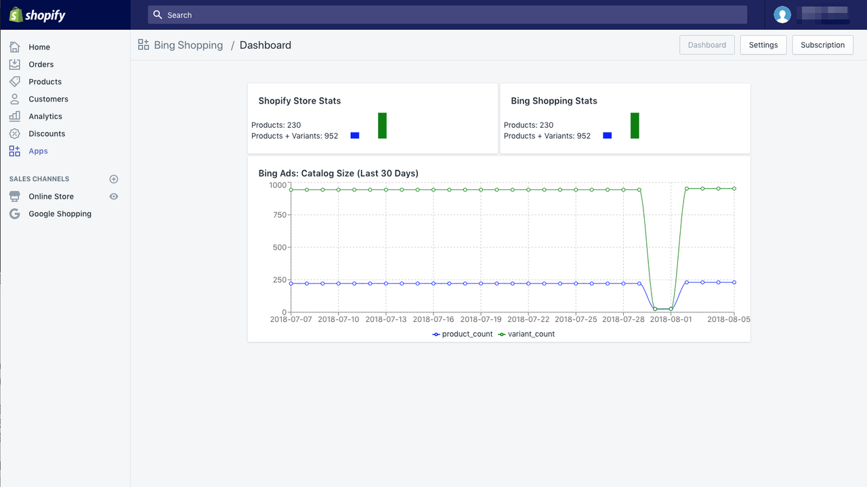The width and height of the screenshot is (867, 487).
Task: Open the Subscription page button
Action: [x=822, y=45]
